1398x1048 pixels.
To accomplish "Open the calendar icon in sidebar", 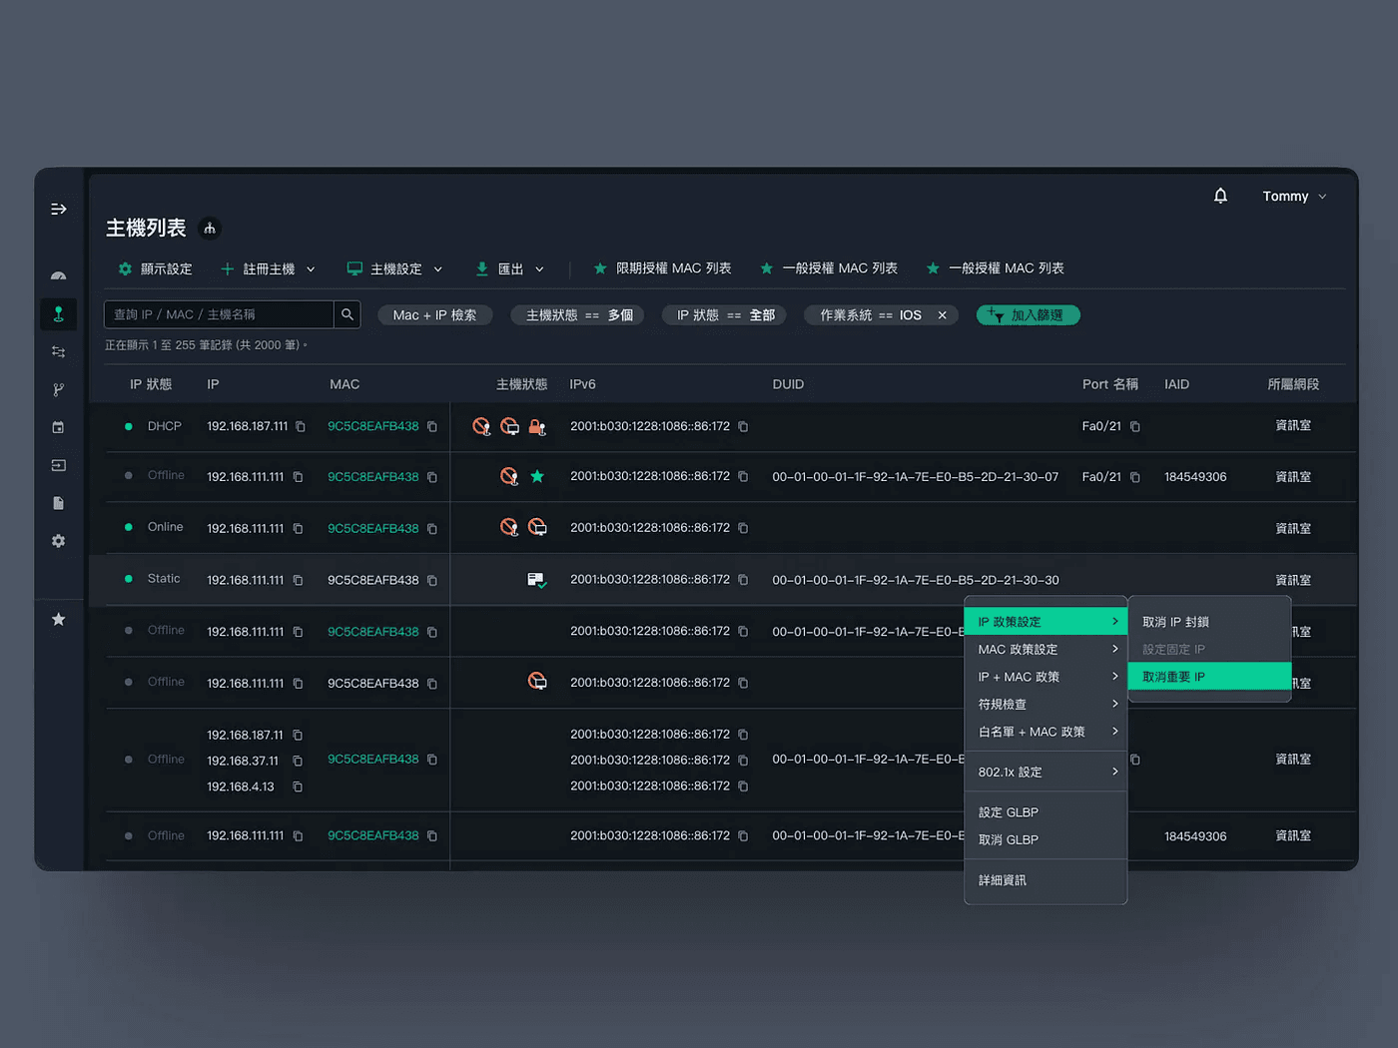I will pyautogui.click(x=59, y=427).
